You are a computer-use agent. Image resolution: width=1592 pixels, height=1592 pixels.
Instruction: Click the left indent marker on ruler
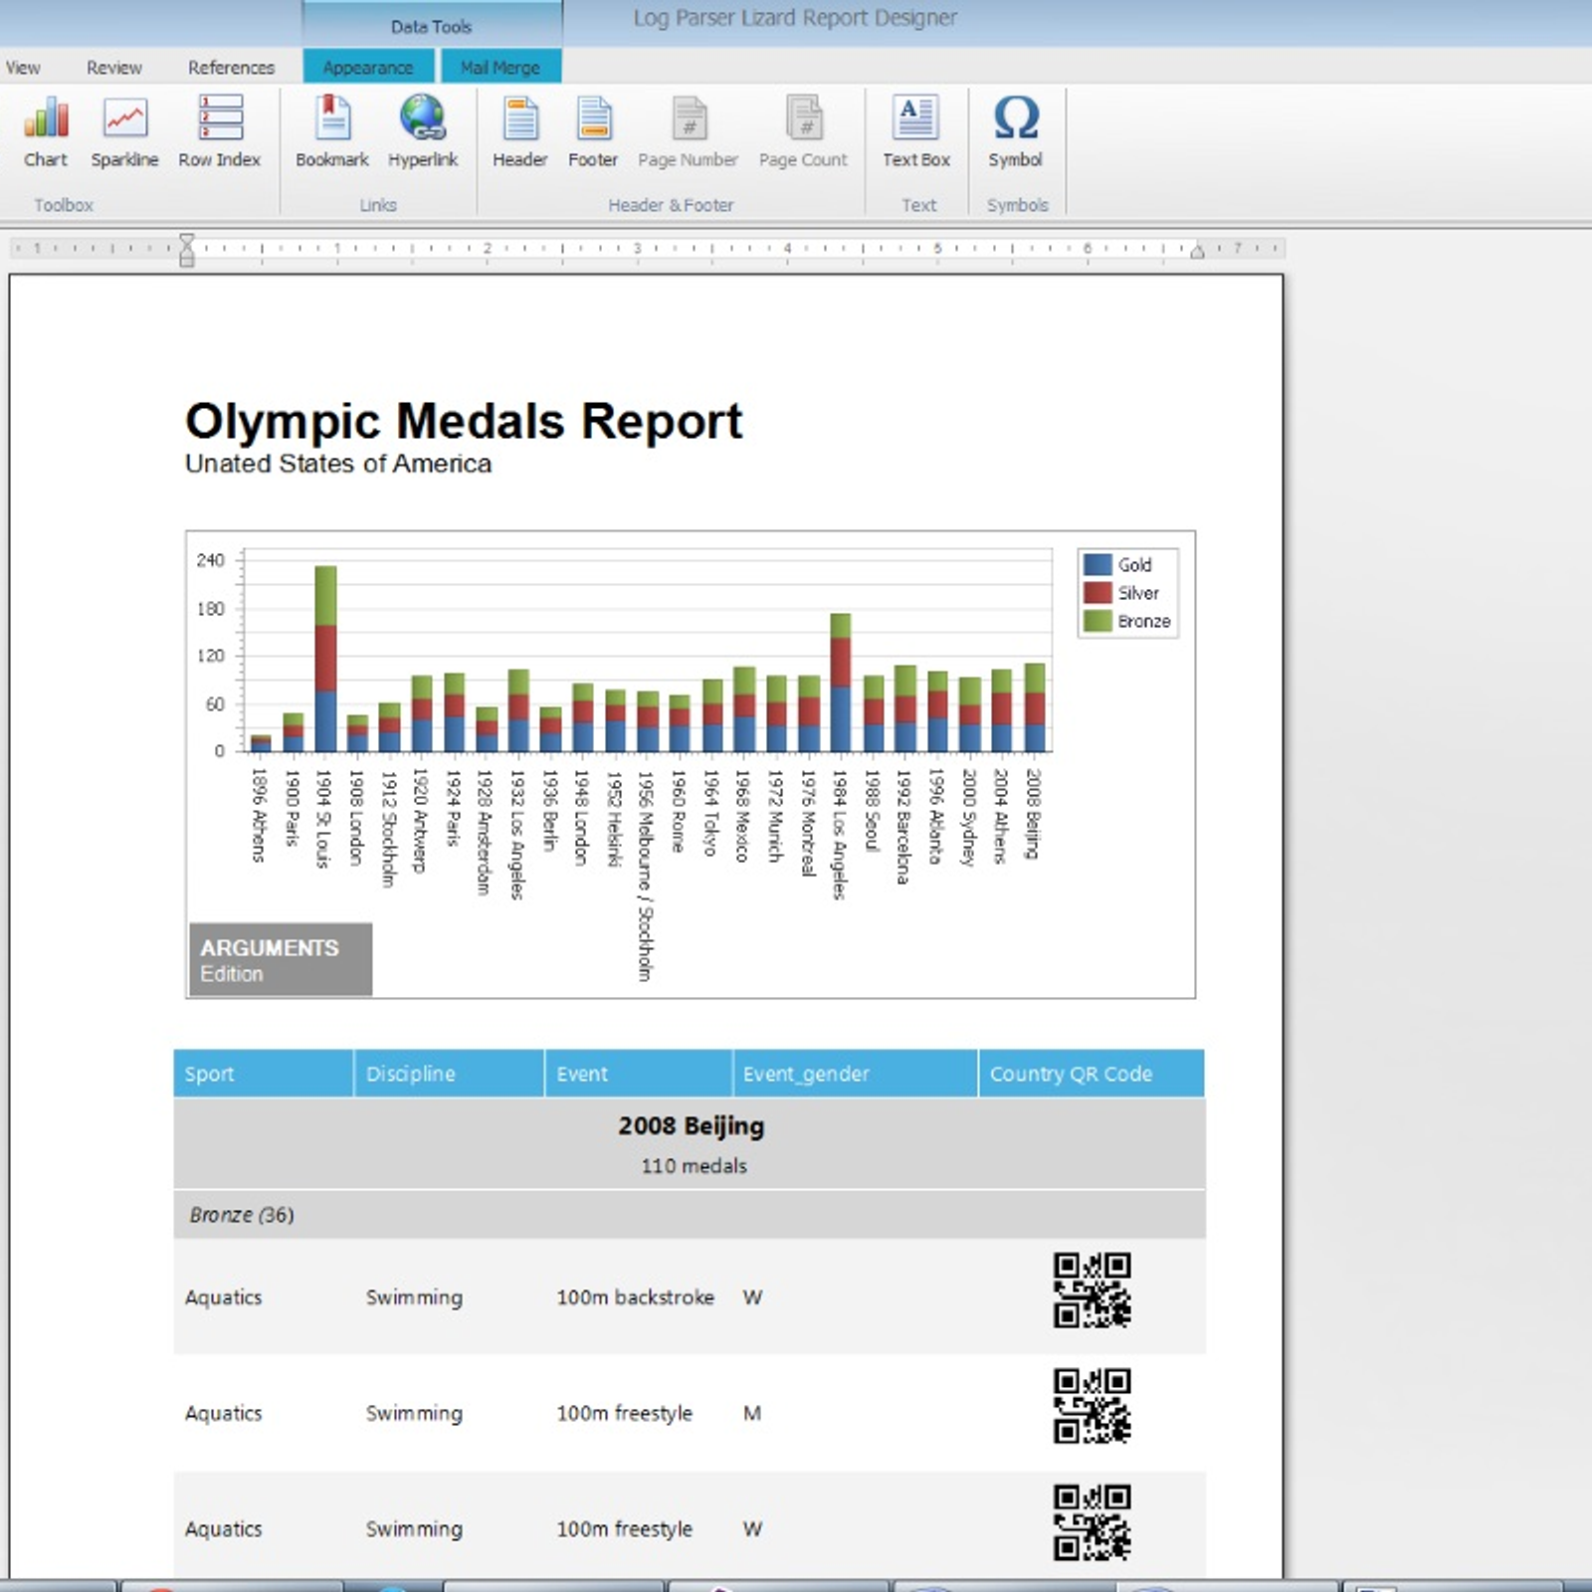(x=187, y=251)
